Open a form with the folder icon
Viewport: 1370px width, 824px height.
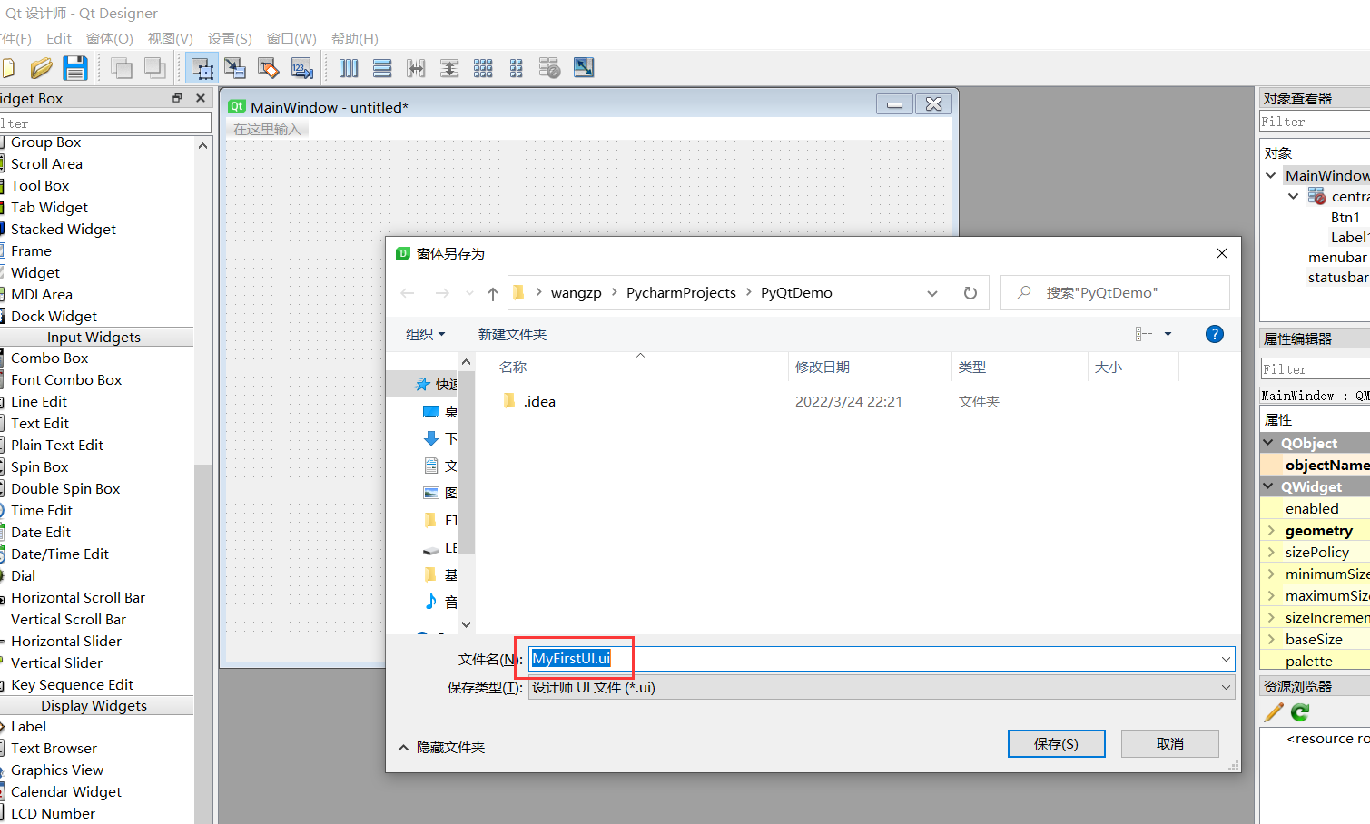point(41,68)
